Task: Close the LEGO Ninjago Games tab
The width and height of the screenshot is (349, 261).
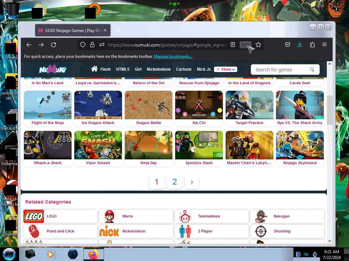Action: (105, 30)
